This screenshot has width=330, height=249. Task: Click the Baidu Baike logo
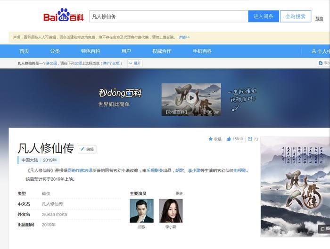63,15
